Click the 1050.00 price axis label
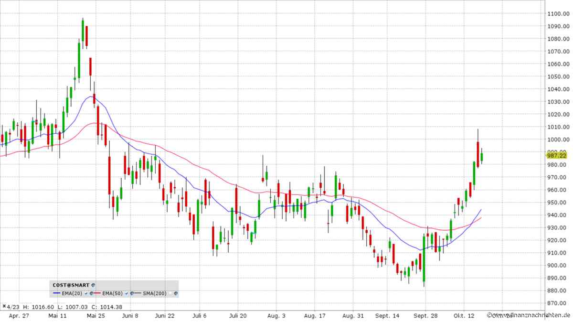Screen dimensions: 573x322 pos(559,76)
